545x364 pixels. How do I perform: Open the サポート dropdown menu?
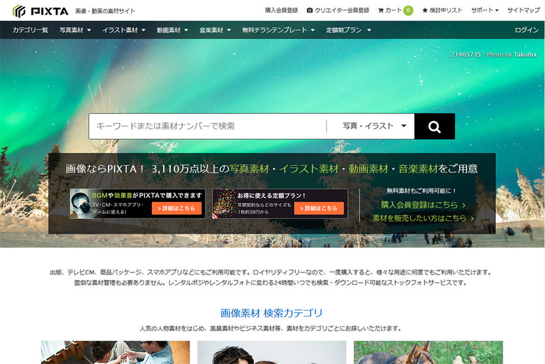point(484,10)
